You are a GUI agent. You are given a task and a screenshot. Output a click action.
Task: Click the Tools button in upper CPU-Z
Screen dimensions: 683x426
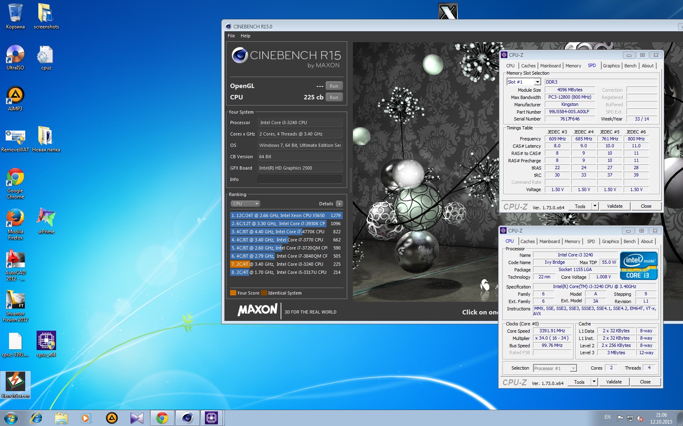(x=580, y=206)
